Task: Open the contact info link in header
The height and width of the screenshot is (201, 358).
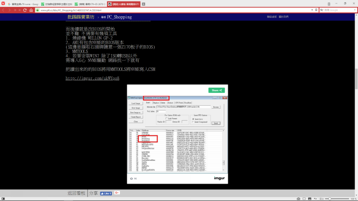Action: [x=272, y=17]
